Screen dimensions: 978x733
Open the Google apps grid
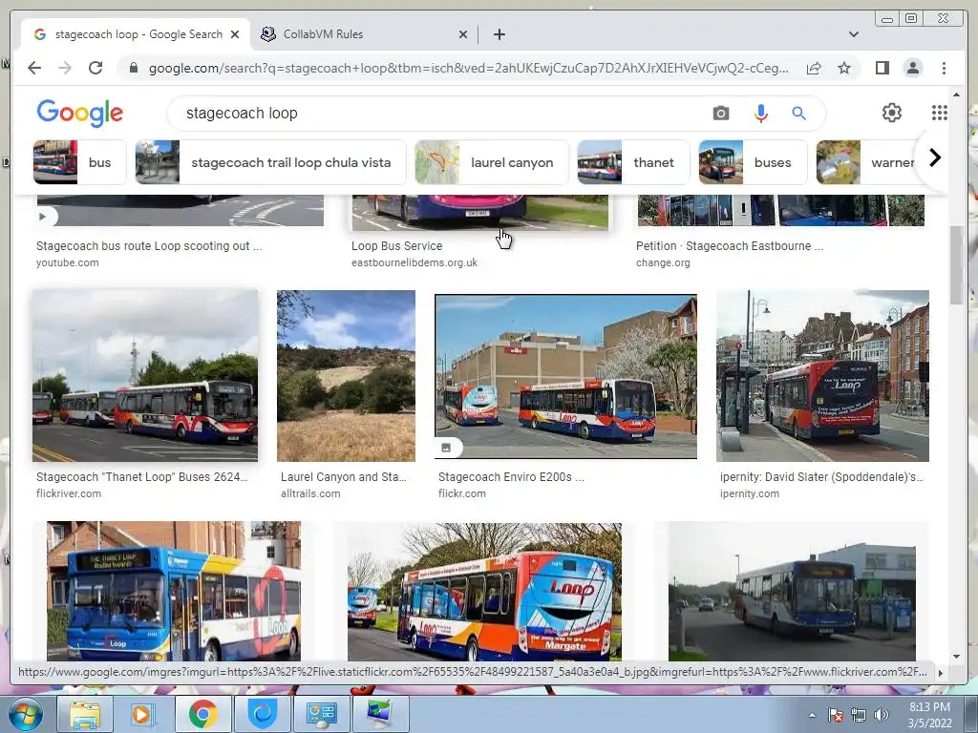[940, 113]
